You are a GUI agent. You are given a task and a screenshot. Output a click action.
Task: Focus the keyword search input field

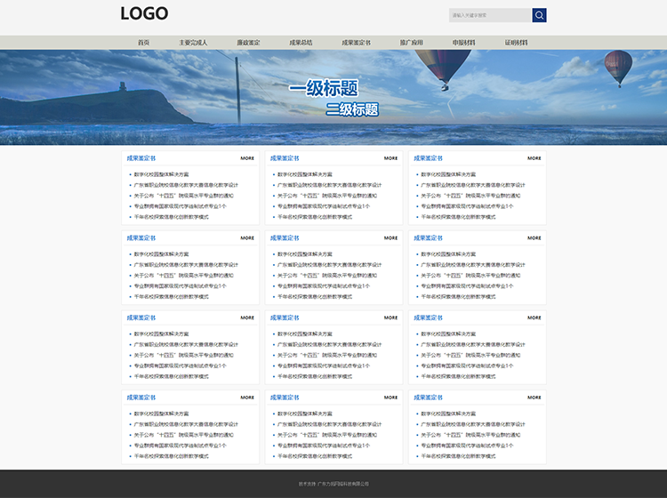490,15
